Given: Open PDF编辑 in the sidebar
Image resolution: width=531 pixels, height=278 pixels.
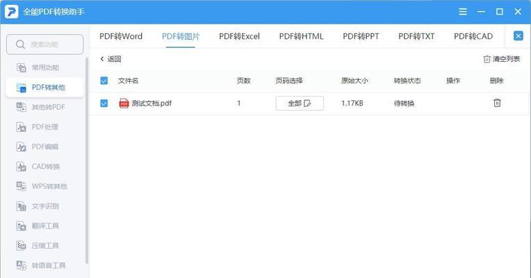Looking at the screenshot, I should 44,147.
